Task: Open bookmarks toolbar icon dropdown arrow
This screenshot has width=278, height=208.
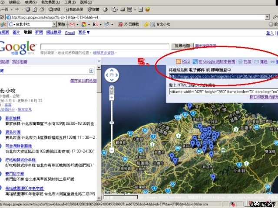Action: coord(89,24)
